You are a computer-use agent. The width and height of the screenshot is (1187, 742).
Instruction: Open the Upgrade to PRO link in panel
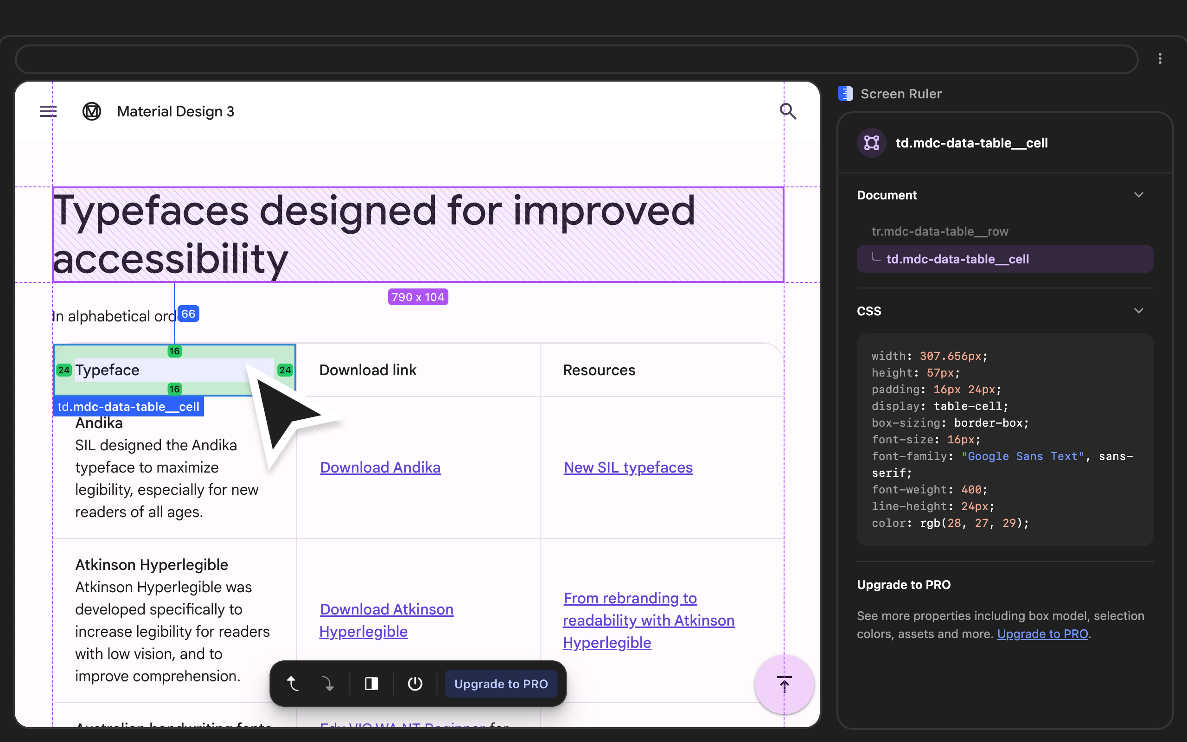click(x=1042, y=633)
